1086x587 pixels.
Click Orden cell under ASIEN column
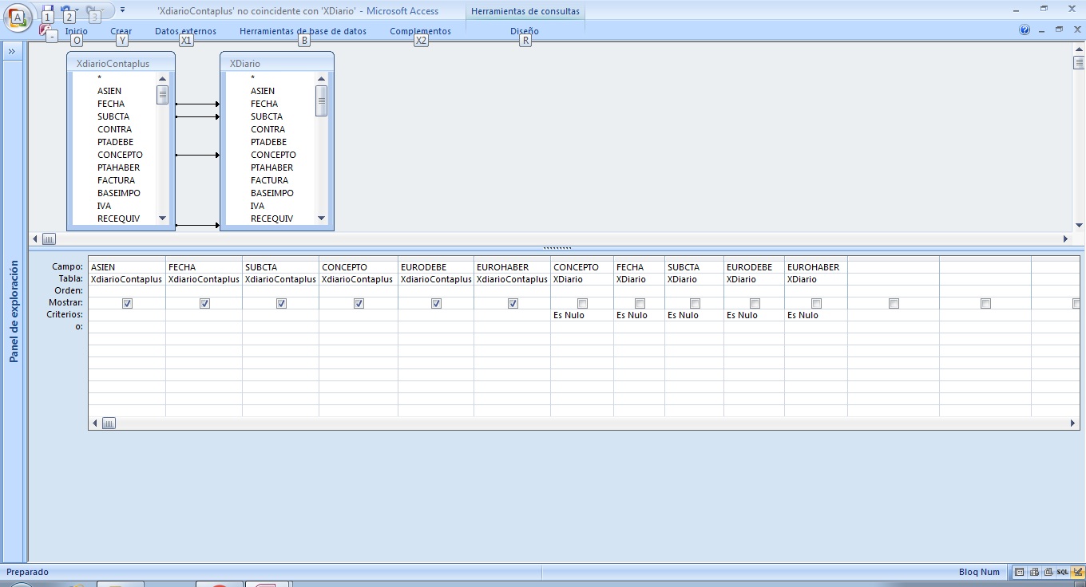(x=127, y=291)
